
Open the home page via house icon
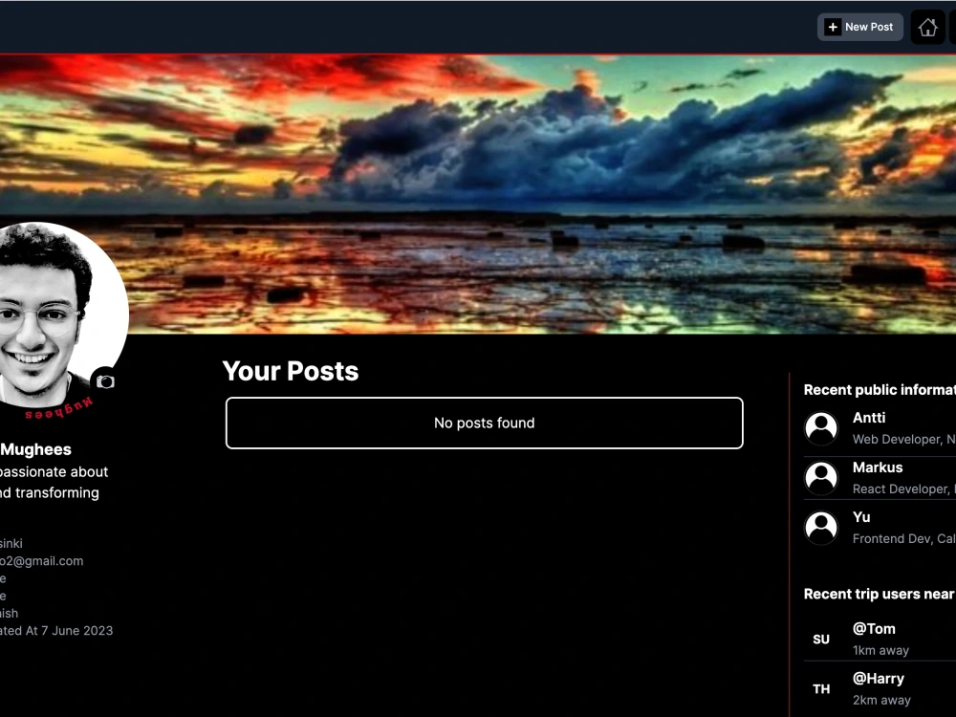[927, 27]
